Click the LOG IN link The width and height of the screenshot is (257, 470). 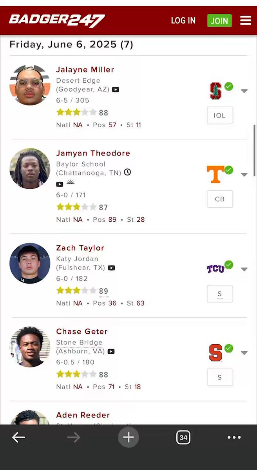183,21
